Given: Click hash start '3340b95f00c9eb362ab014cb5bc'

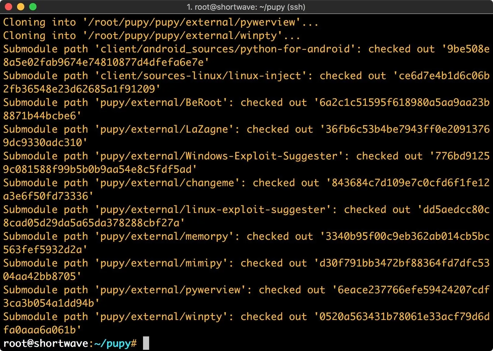Looking at the screenshot, I should point(408,236).
